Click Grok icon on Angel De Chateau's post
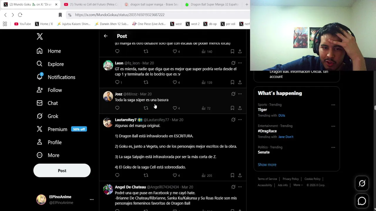Screen dimensions: 376x211 pos(233,187)
